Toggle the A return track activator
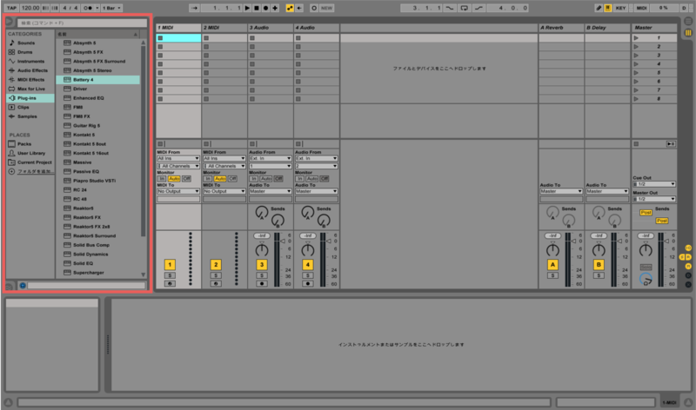Viewport: 696px width, 410px height. (x=552, y=265)
